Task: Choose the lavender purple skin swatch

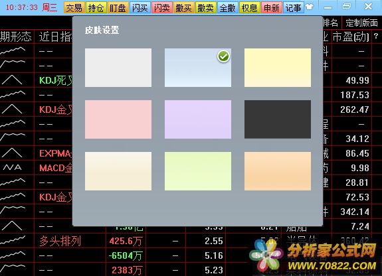Action: coord(198,119)
